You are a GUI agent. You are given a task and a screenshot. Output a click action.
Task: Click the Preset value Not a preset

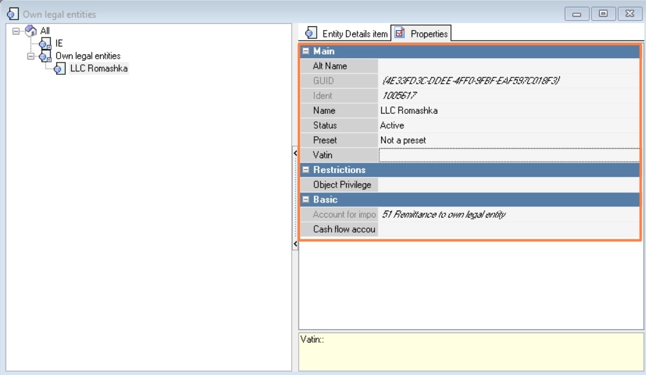point(403,140)
